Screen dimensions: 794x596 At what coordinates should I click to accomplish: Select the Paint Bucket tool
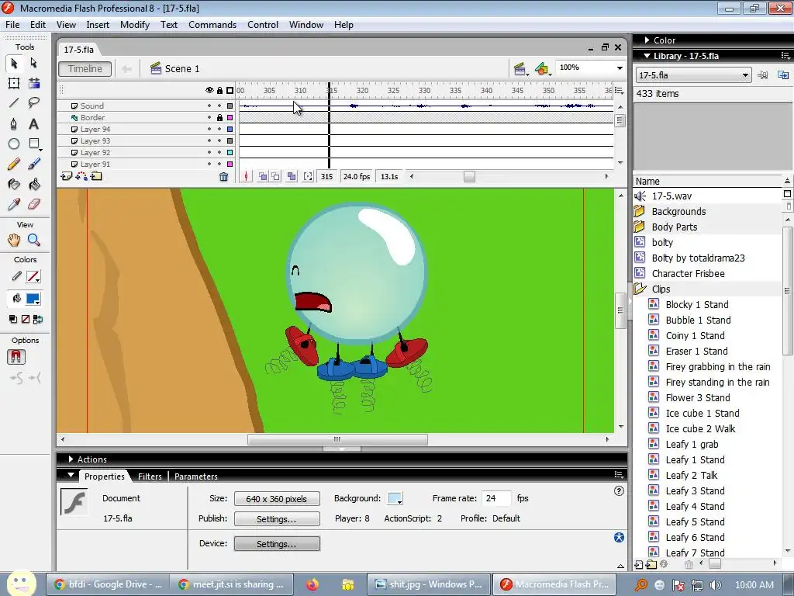34,185
